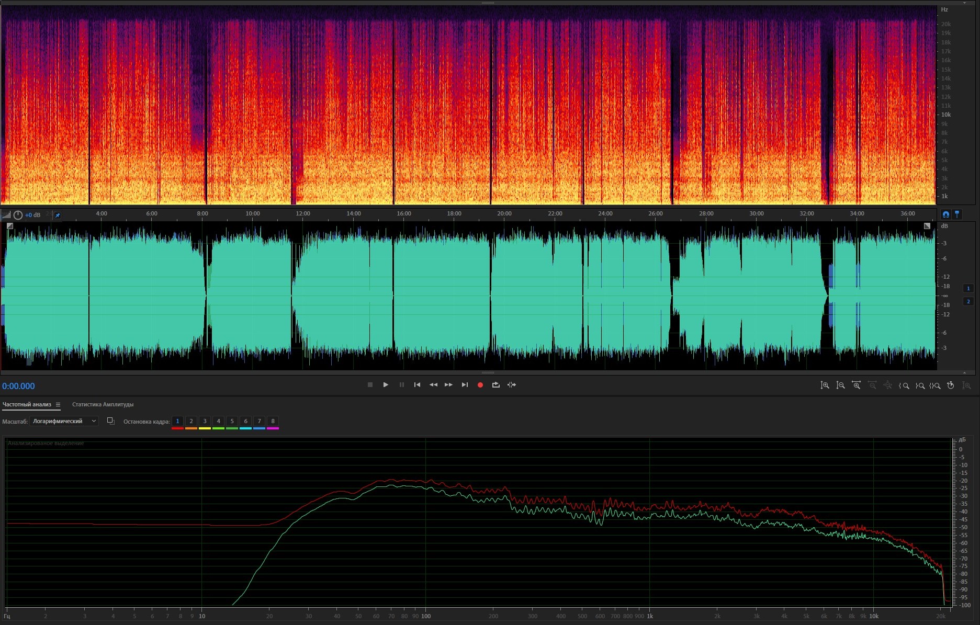The image size is (980, 625).
Task: Open the Частотный анализ panel menu
Action: coord(58,404)
